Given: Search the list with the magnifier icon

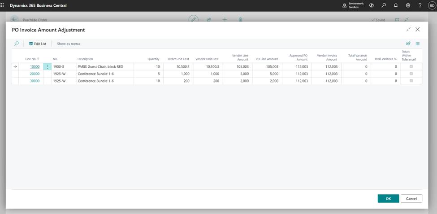Looking at the screenshot, I should coord(17,44).
